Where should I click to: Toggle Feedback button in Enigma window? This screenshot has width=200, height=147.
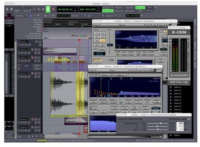[98, 60]
